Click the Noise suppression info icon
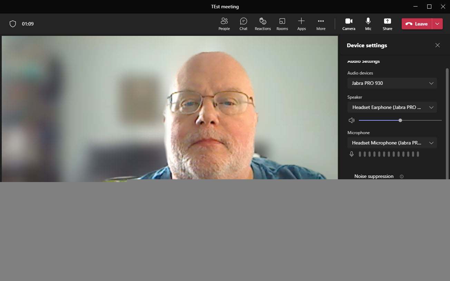This screenshot has height=281, width=450. pyautogui.click(x=401, y=177)
